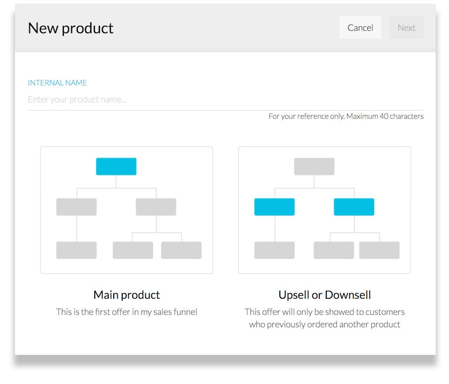Click middle-right gray node in Main product diagram
The width and height of the screenshot is (449, 384).
pos(156,207)
